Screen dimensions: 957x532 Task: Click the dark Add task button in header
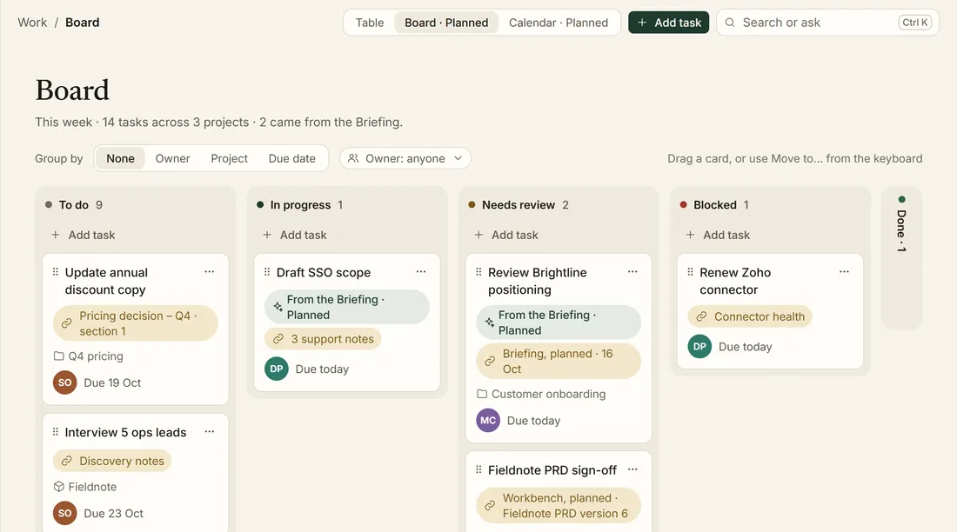[x=669, y=23]
